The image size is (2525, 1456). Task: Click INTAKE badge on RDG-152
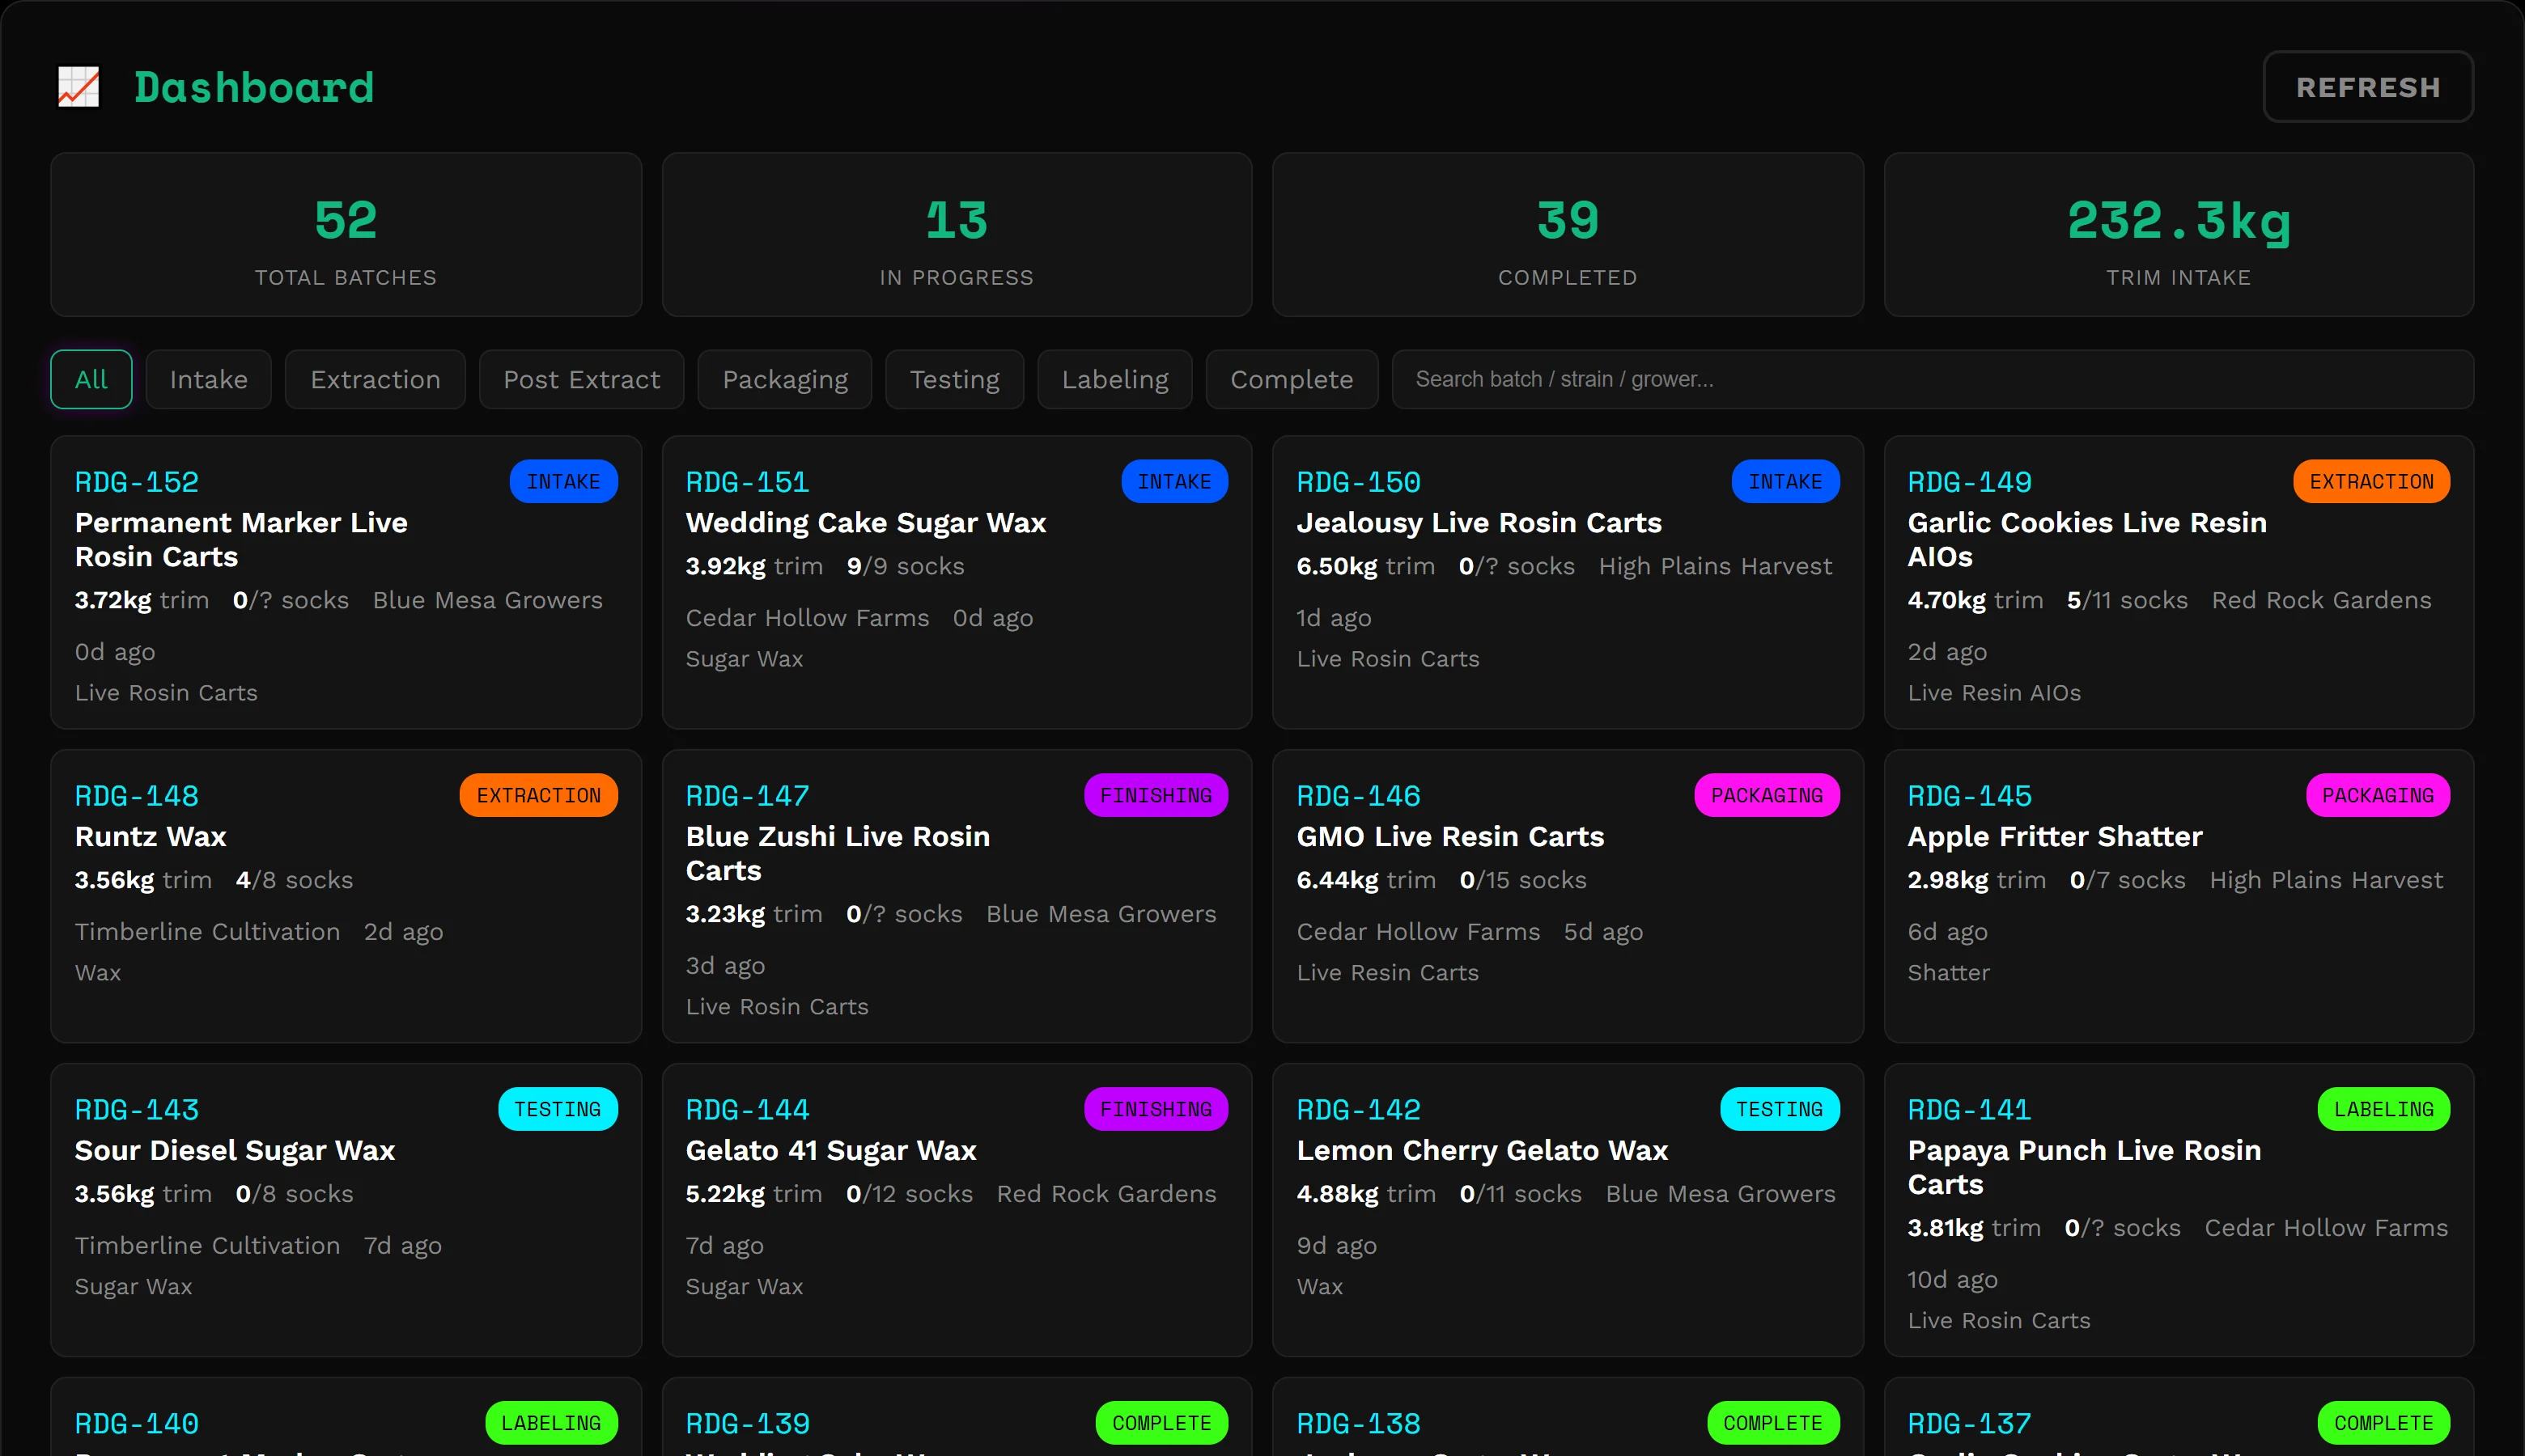tap(563, 482)
